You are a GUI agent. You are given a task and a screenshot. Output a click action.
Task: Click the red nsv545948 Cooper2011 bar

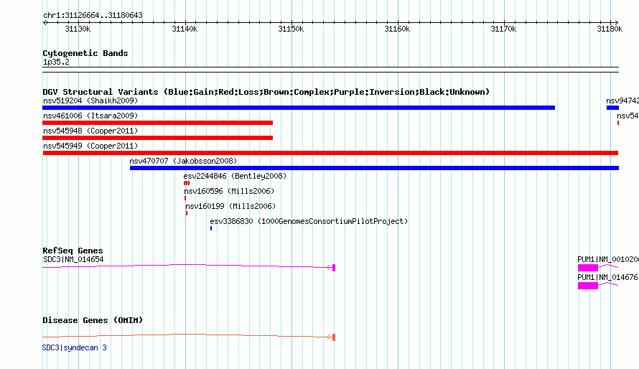(158, 138)
